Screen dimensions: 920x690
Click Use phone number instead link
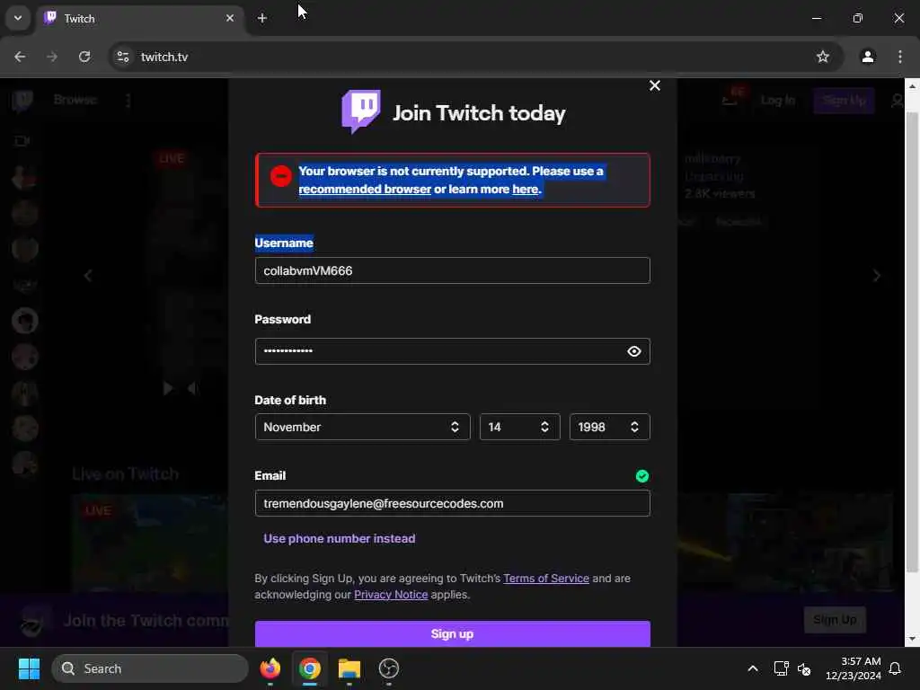tap(339, 539)
